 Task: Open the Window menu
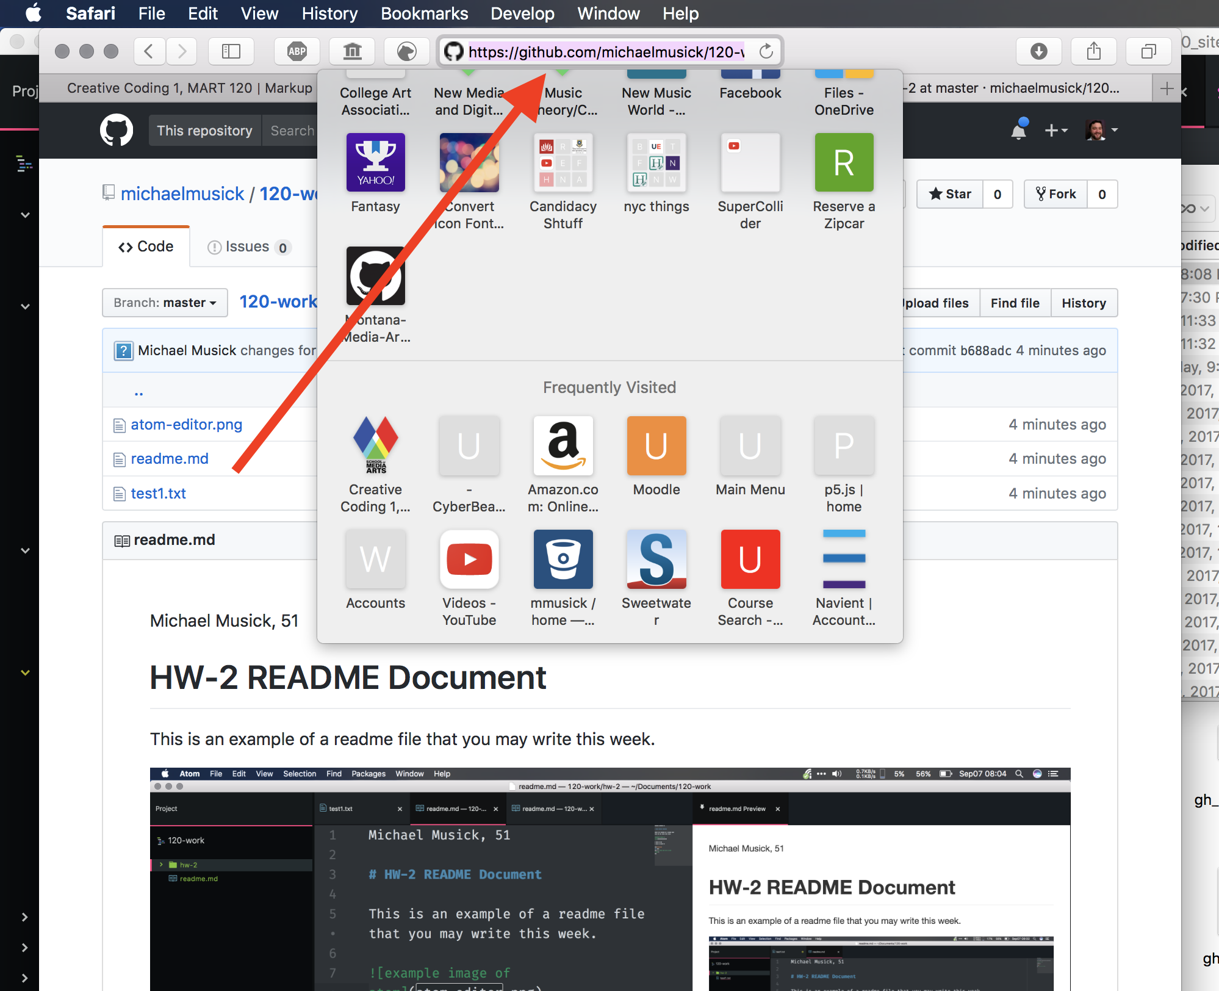pos(608,13)
